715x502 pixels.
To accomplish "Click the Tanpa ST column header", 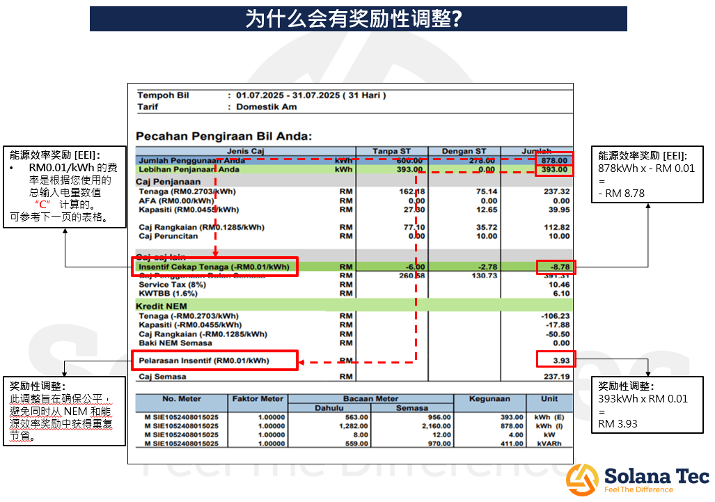I will [391, 151].
